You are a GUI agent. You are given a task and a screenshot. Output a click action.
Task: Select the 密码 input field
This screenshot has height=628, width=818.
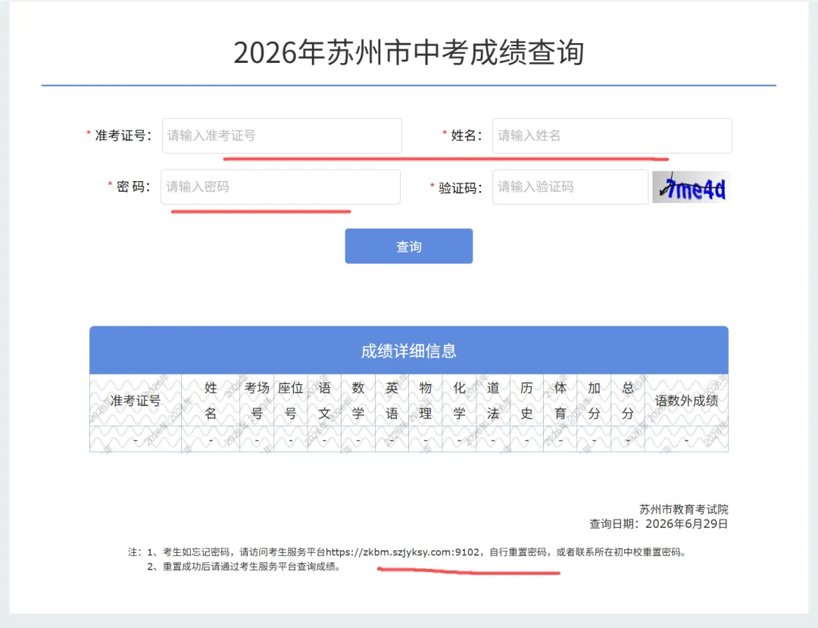click(281, 186)
